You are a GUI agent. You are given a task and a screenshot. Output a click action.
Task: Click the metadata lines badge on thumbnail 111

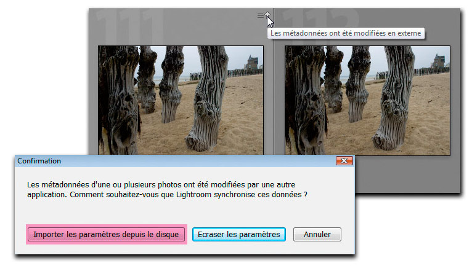point(261,15)
